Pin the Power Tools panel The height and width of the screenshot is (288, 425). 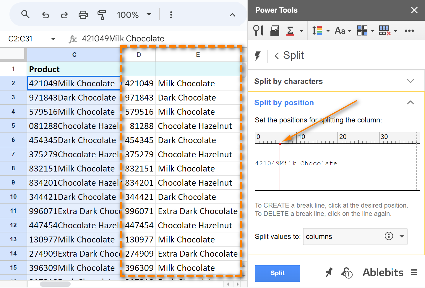pyautogui.click(x=329, y=273)
